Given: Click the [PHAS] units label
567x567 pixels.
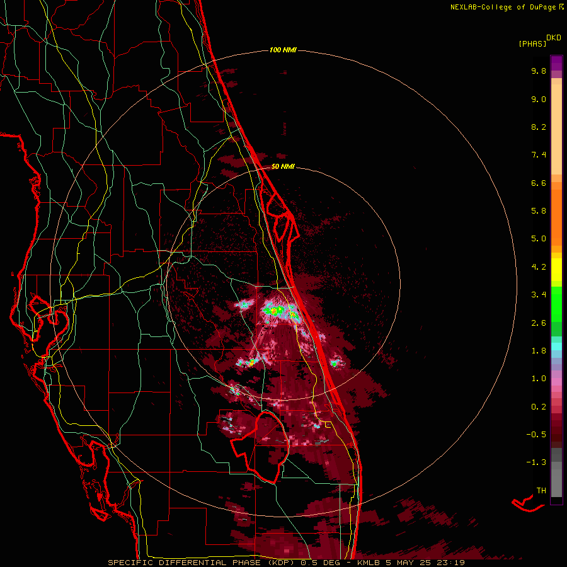Looking at the screenshot, I should [x=532, y=43].
